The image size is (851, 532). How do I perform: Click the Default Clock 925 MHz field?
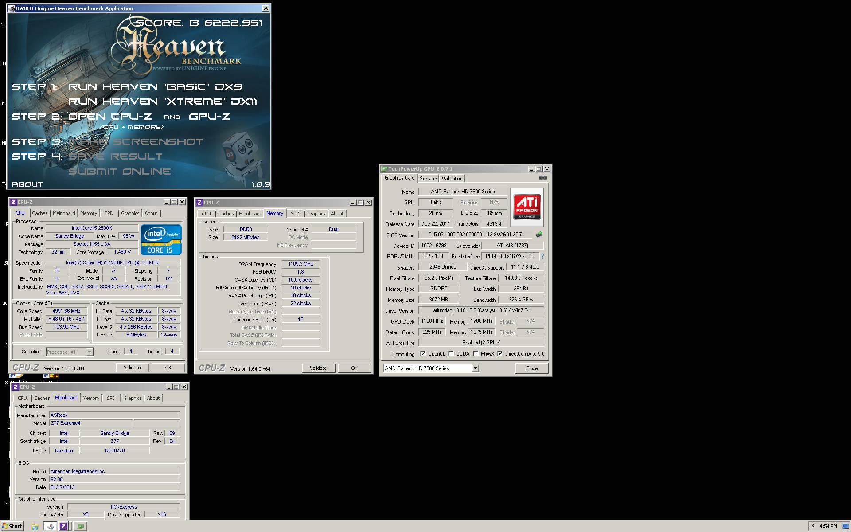(432, 332)
